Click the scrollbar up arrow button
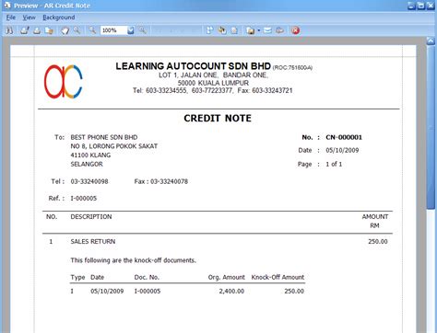The image size is (437, 333). (x=431, y=40)
